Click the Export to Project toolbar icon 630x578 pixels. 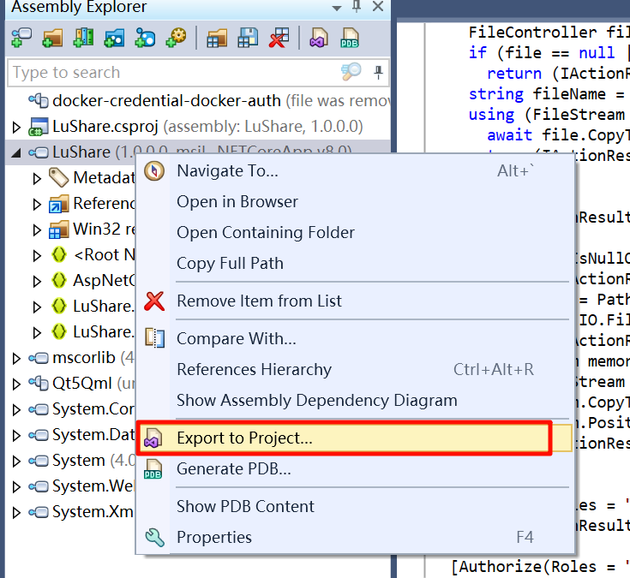pyautogui.click(x=319, y=39)
